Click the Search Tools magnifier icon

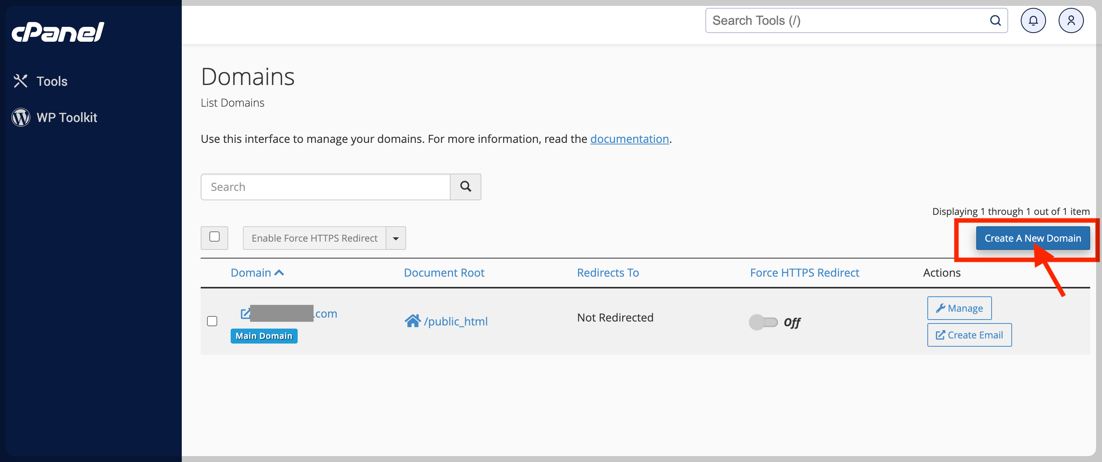pyautogui.click(x=995, y=20)
